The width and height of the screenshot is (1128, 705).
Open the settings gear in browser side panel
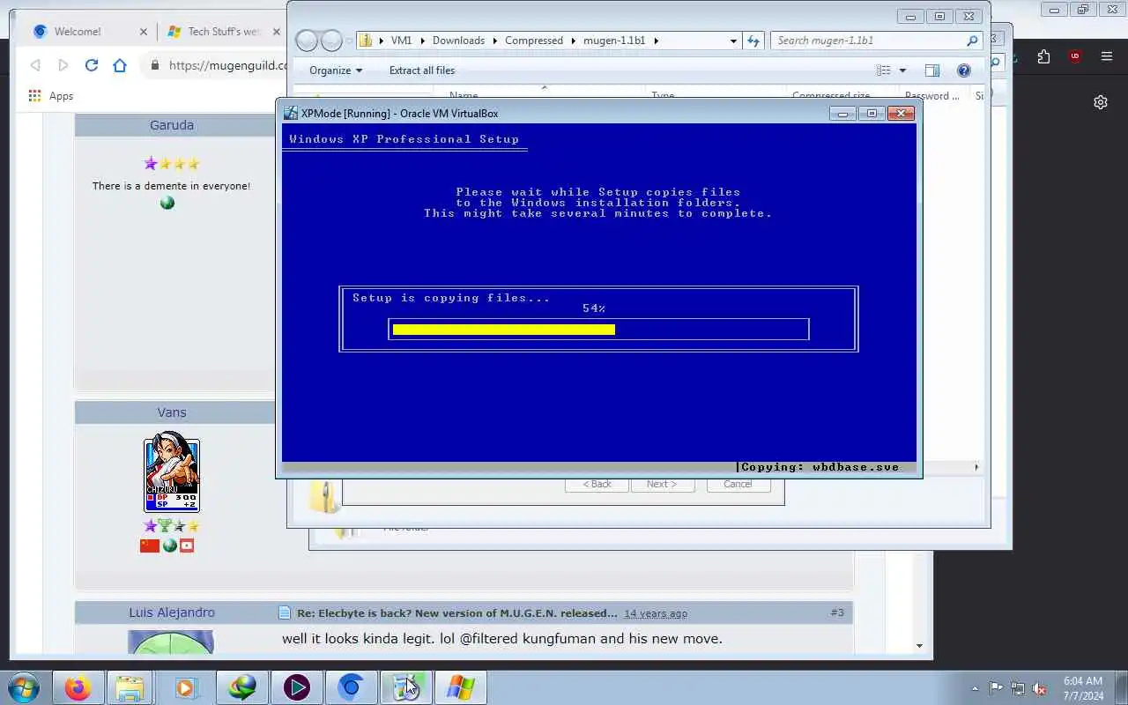click(x=1101, y=102)
